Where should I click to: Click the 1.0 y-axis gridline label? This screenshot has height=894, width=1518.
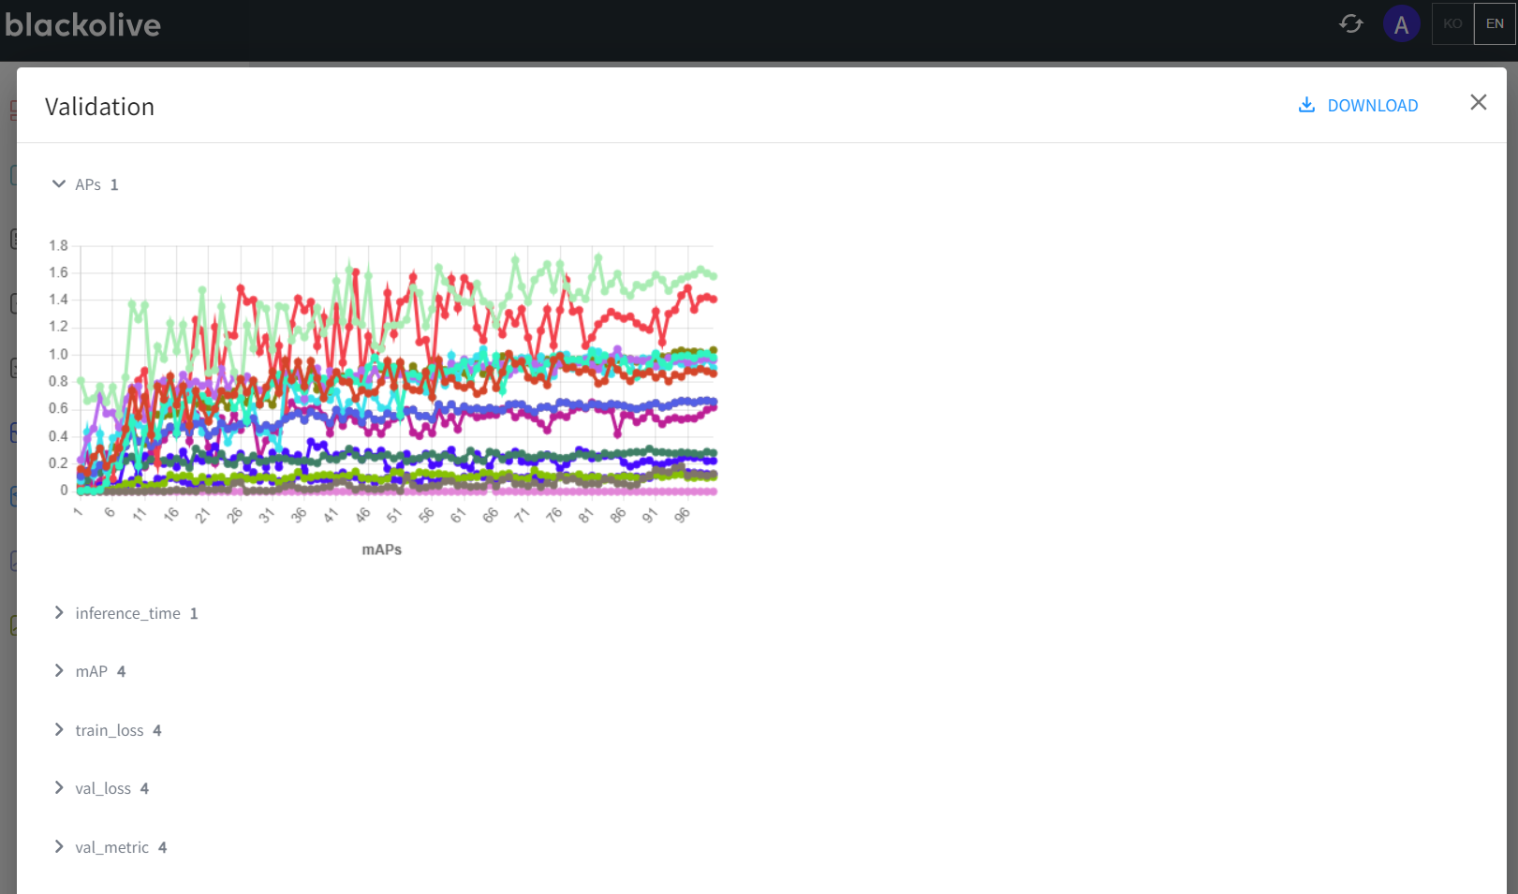point(58,354)
